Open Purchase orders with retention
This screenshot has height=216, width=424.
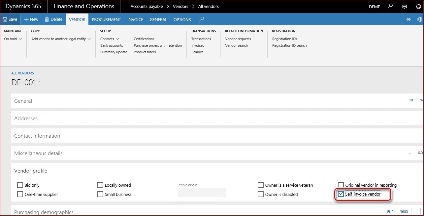coord(158,45)
